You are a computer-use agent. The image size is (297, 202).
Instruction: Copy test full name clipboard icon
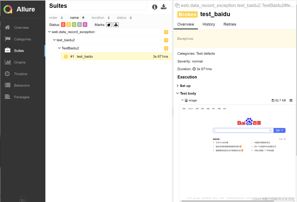tap(177, 5)
